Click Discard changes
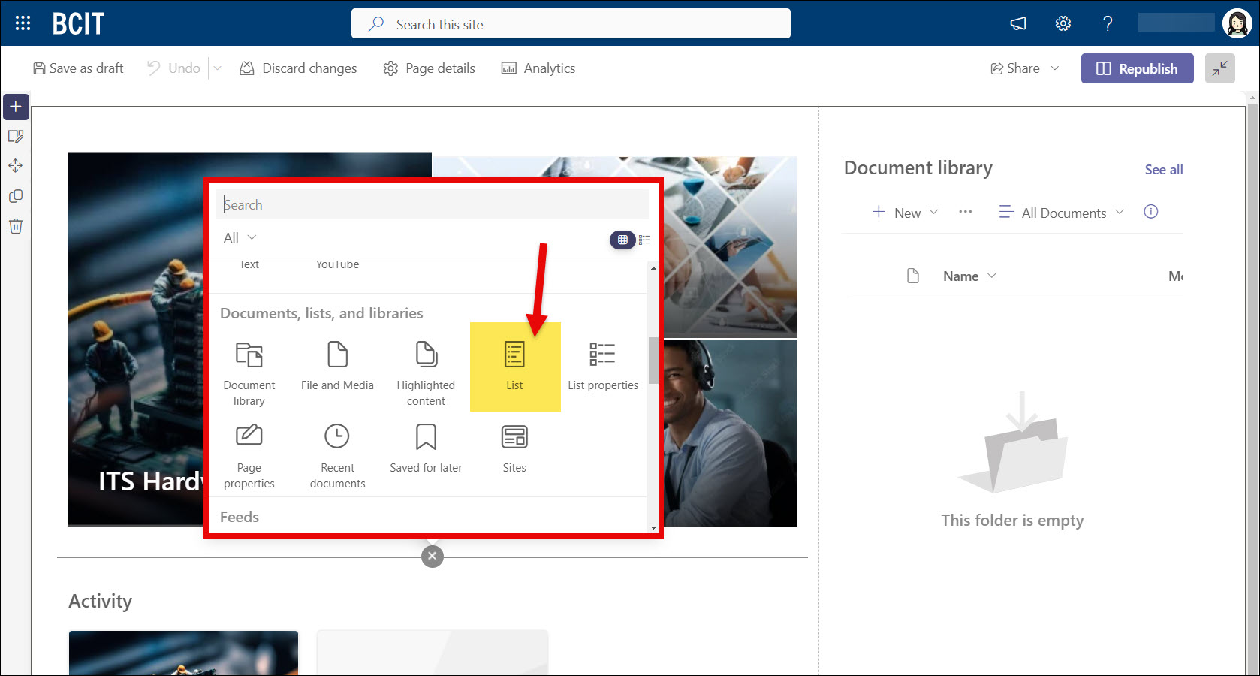This screenshot has height=676, width=1260. [298, 68]
